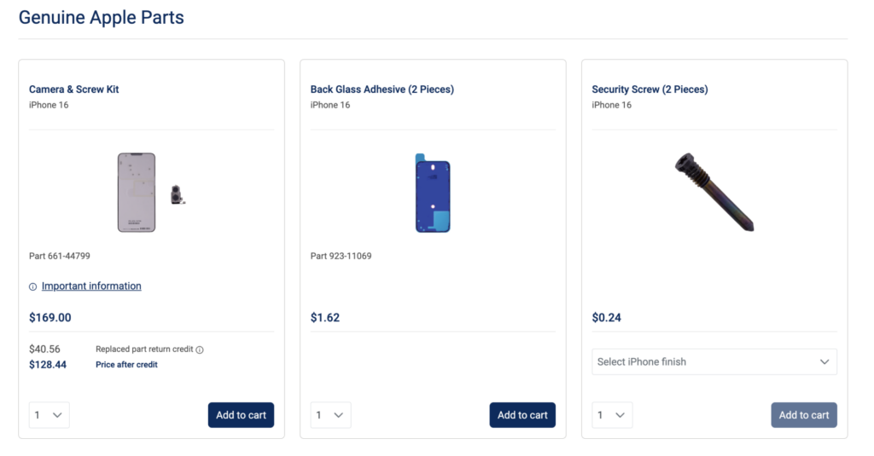The width and height of the screenshot is (874, 456).
Task: Click the info icon beside Important information
Action: [x=33, y=287]
